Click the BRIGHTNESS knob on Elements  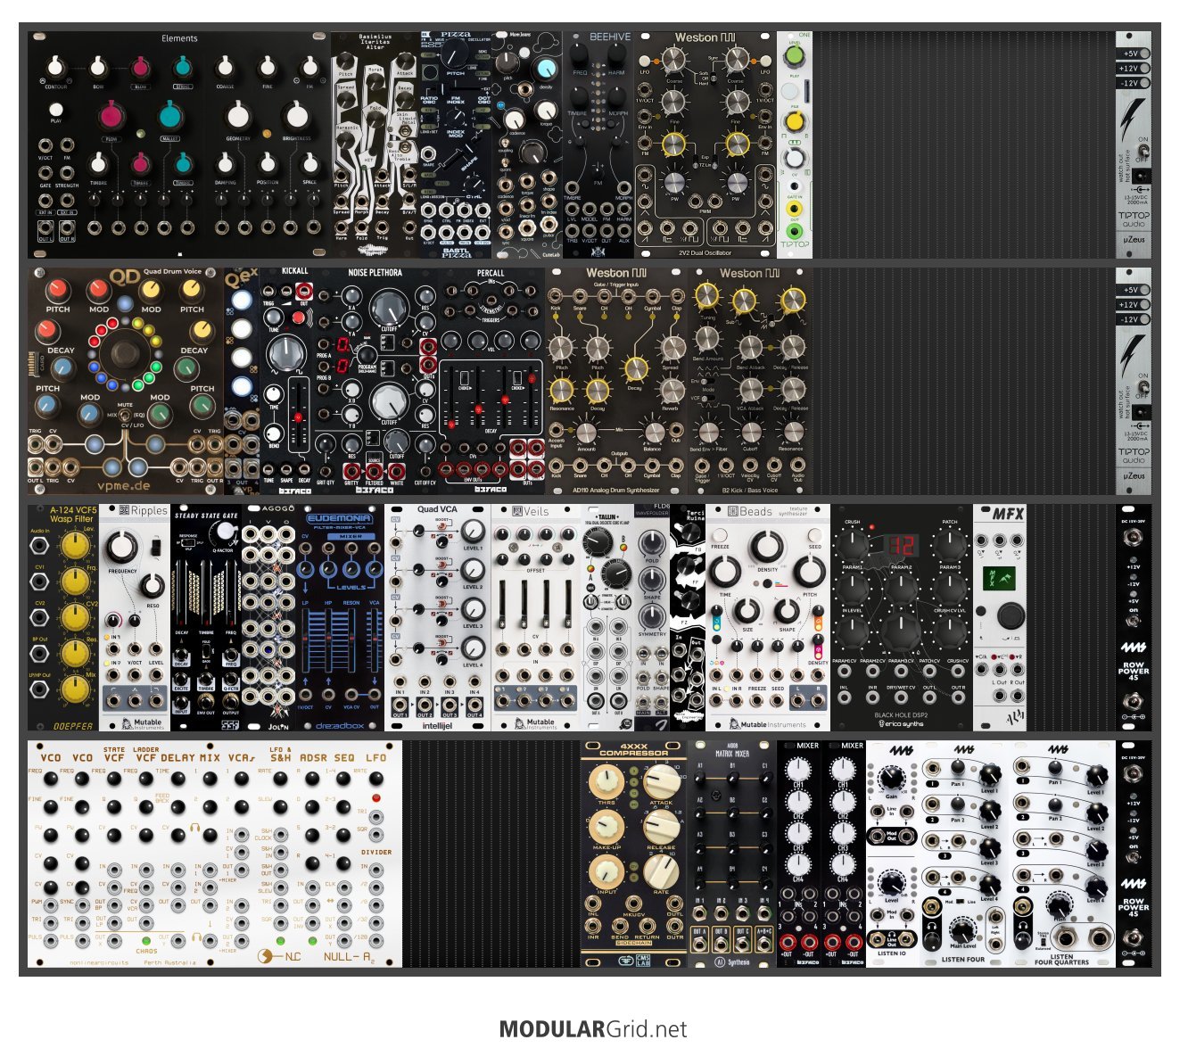[296, 115]
